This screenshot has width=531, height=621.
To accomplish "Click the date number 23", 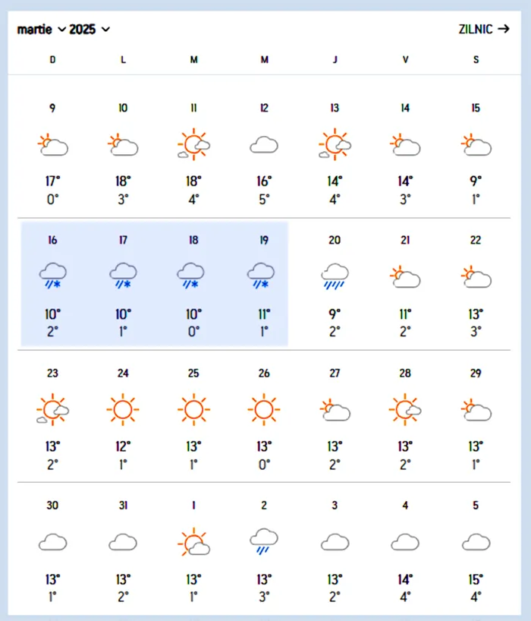I will pos(52,373).
